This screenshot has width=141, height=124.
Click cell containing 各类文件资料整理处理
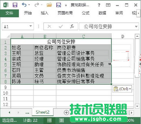coord(84,76)
